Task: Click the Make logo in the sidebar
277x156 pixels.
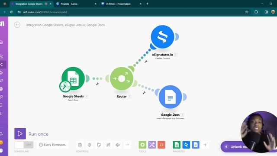Action: 3,23
